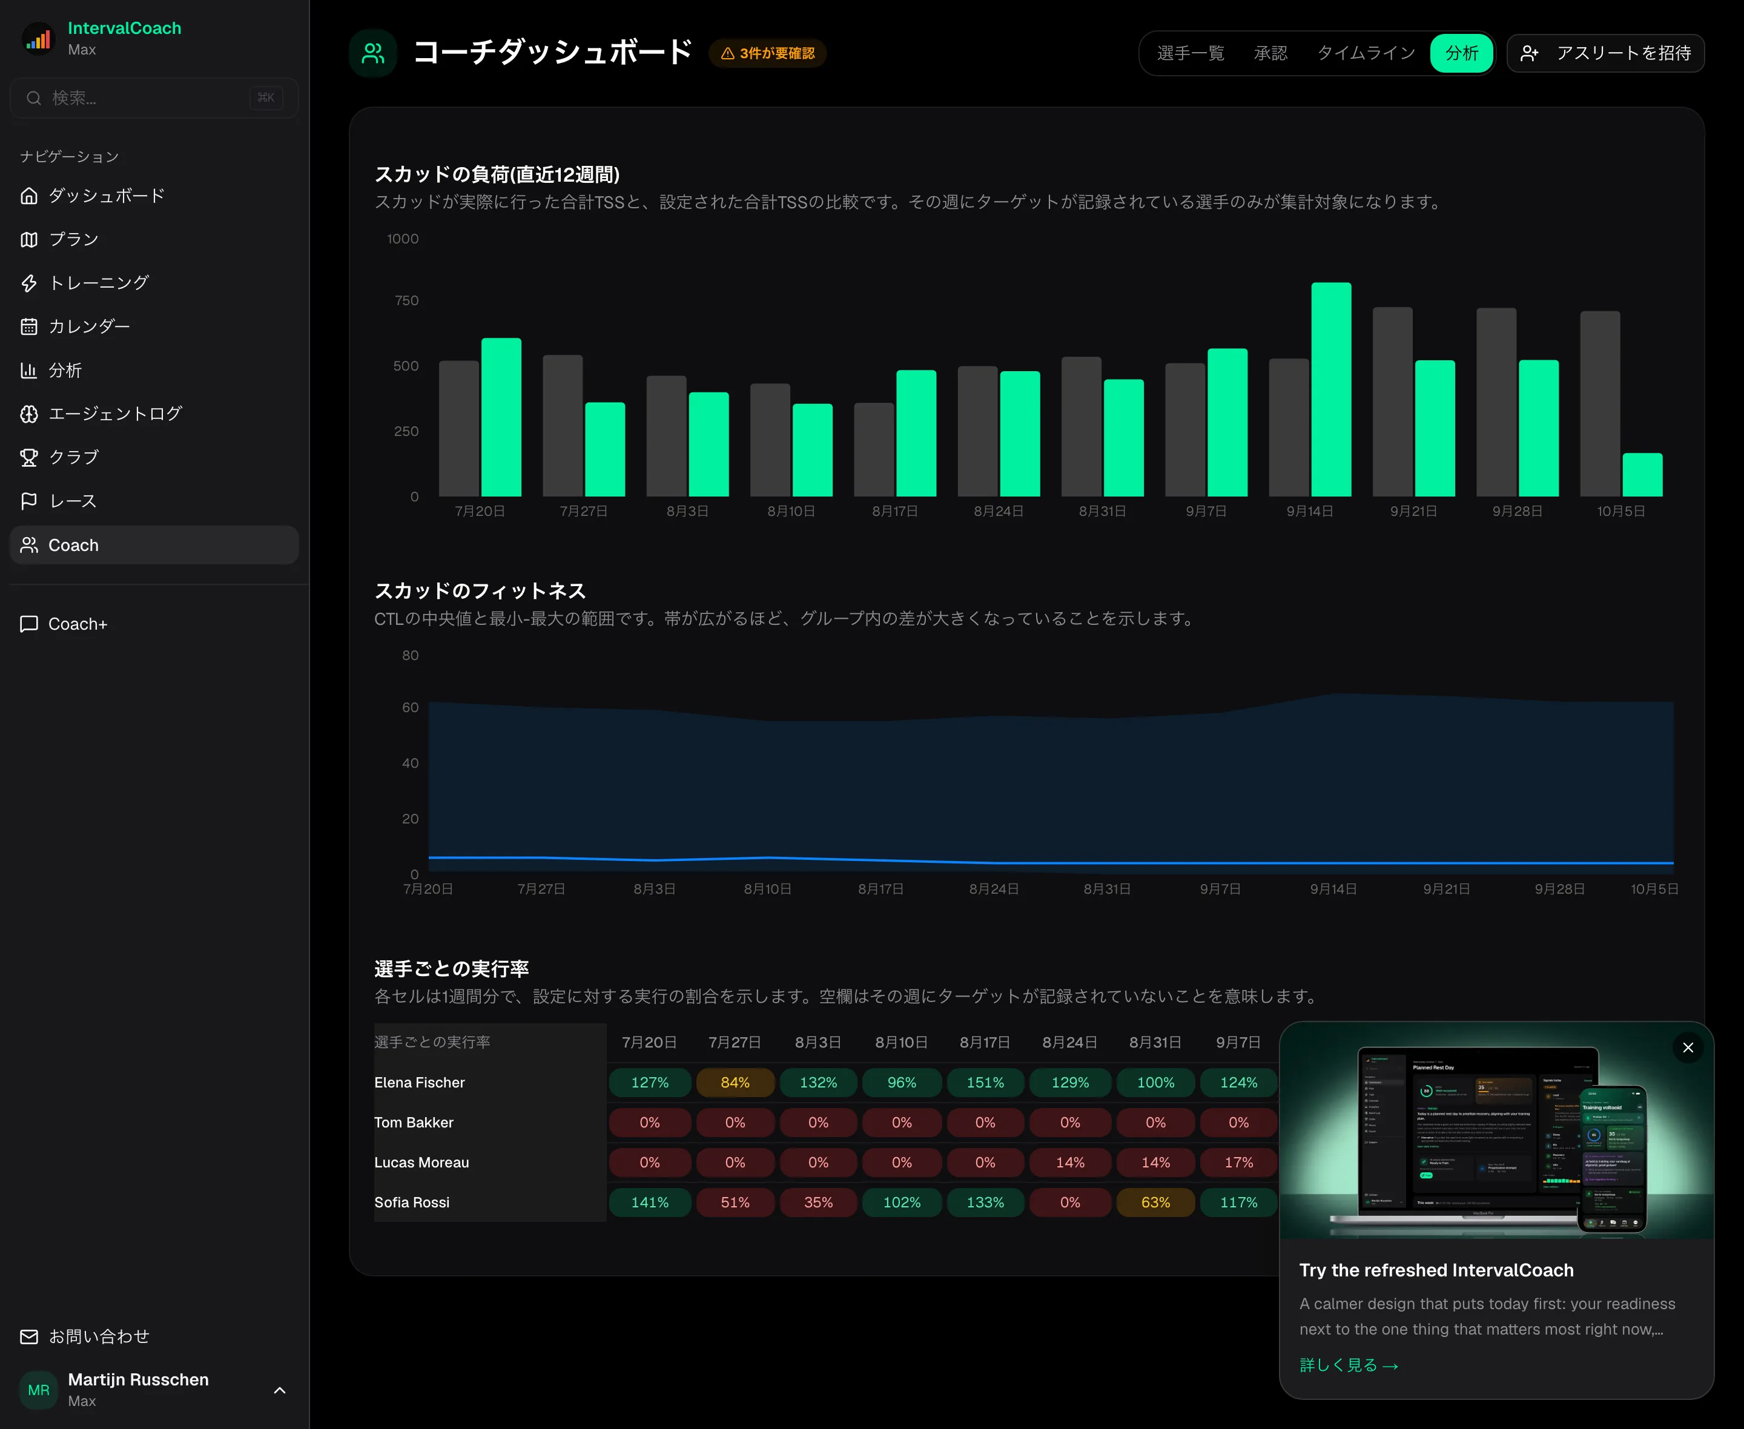Close the refreshed IntervalCoach promo card
Screen dimensions: 1744x1429
1688,1048
